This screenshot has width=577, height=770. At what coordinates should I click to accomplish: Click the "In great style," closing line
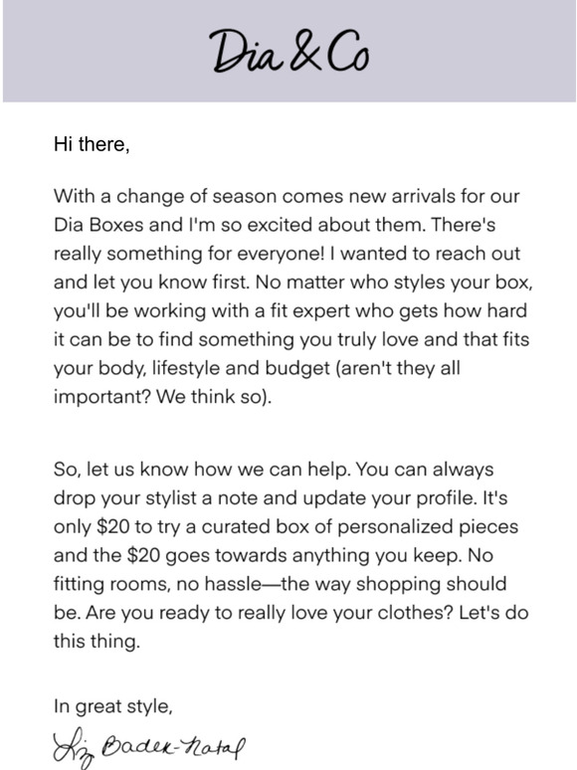(x=113, y=706)
